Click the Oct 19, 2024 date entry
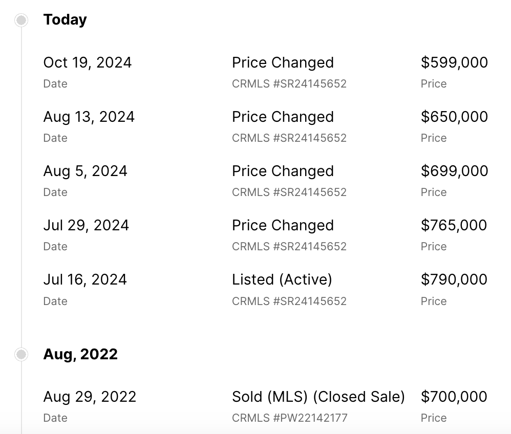511x434 pixels. (88, 62)
